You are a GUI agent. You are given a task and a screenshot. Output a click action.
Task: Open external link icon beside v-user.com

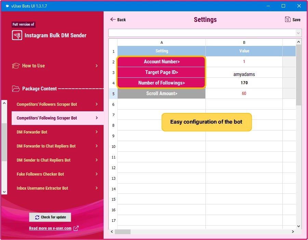tap(76, 228)
